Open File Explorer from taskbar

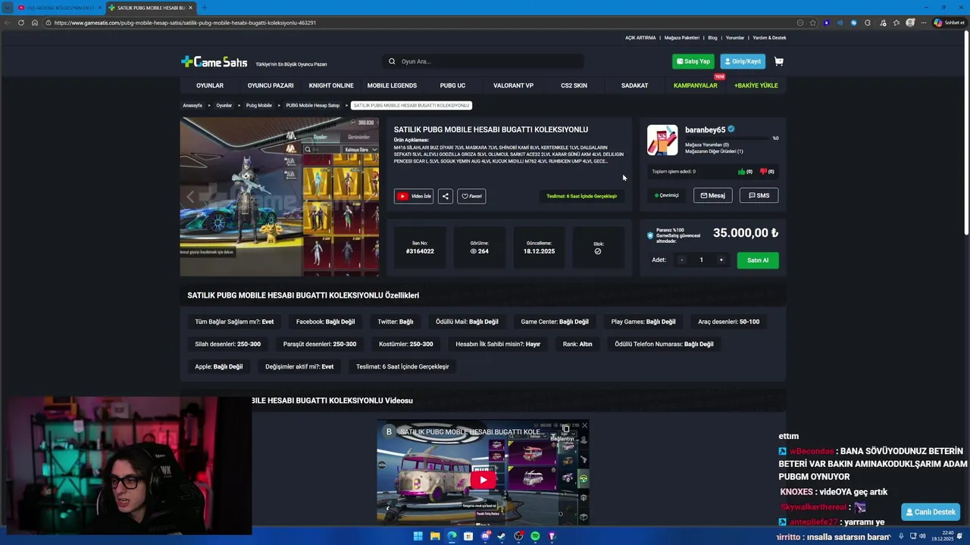(435, 536)
